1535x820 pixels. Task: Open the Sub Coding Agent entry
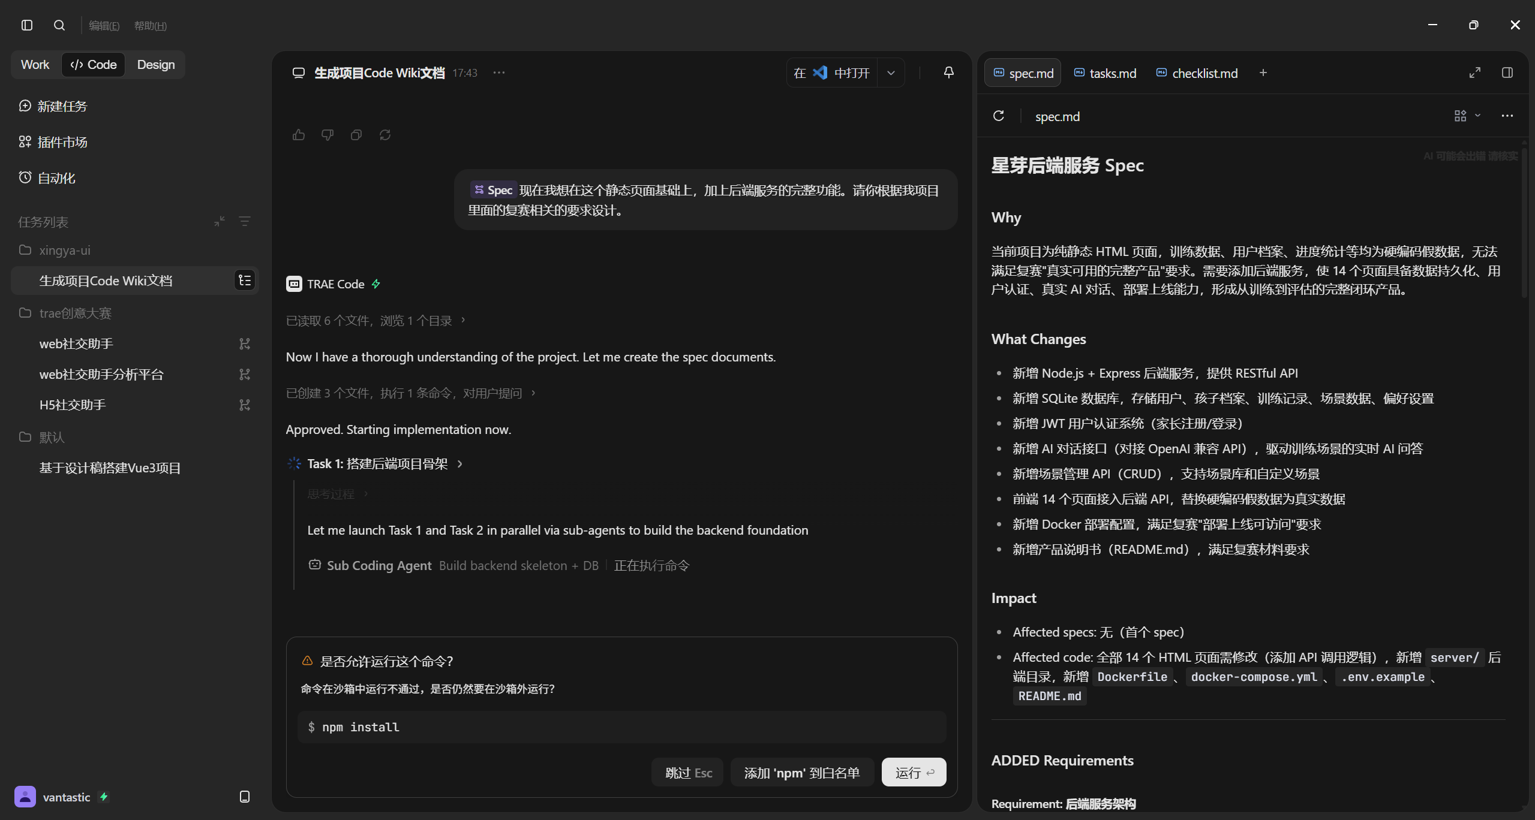tap(498, 565)
